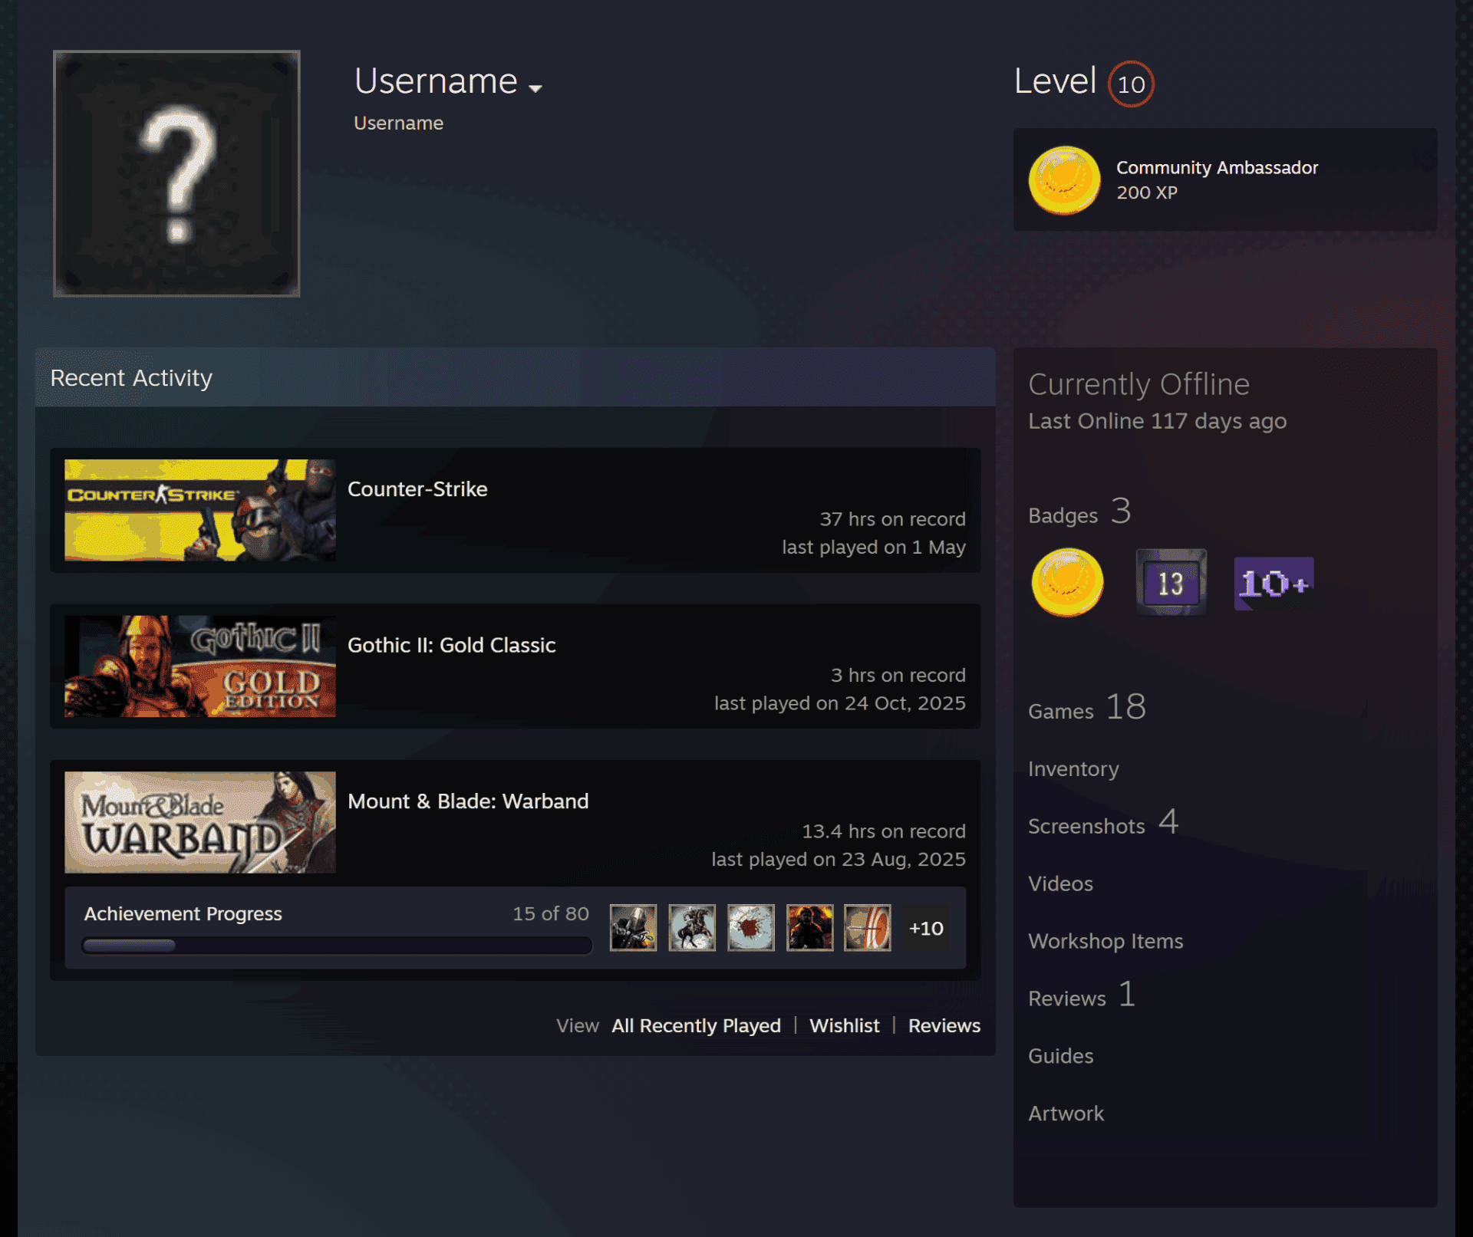
Task: View the archery target achievement icon
Action: click(868, 928)
